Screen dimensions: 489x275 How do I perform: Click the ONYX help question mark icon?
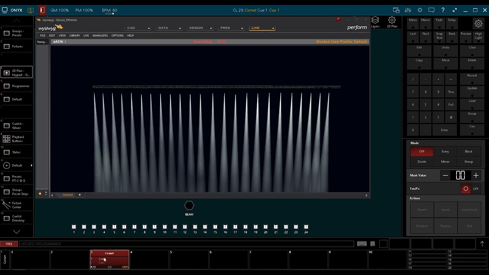click(x=443, y=10)
